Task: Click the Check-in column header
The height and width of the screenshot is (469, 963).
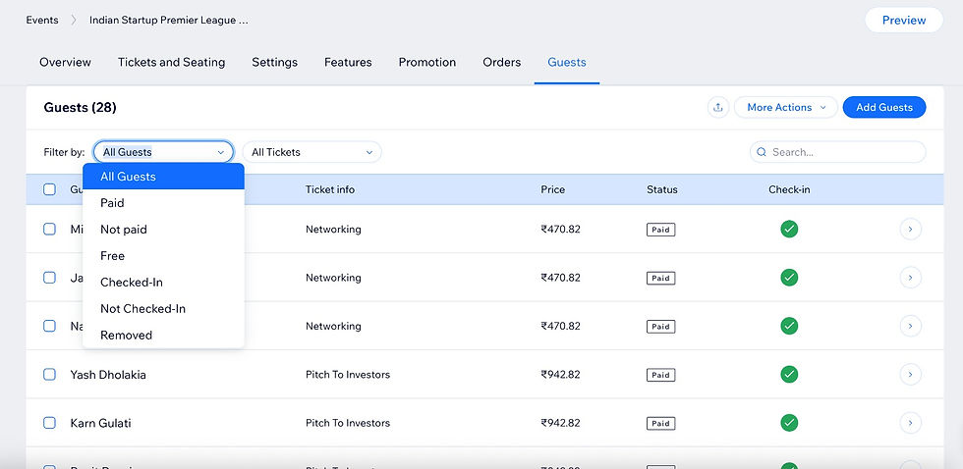Action: tap(789, 189)
